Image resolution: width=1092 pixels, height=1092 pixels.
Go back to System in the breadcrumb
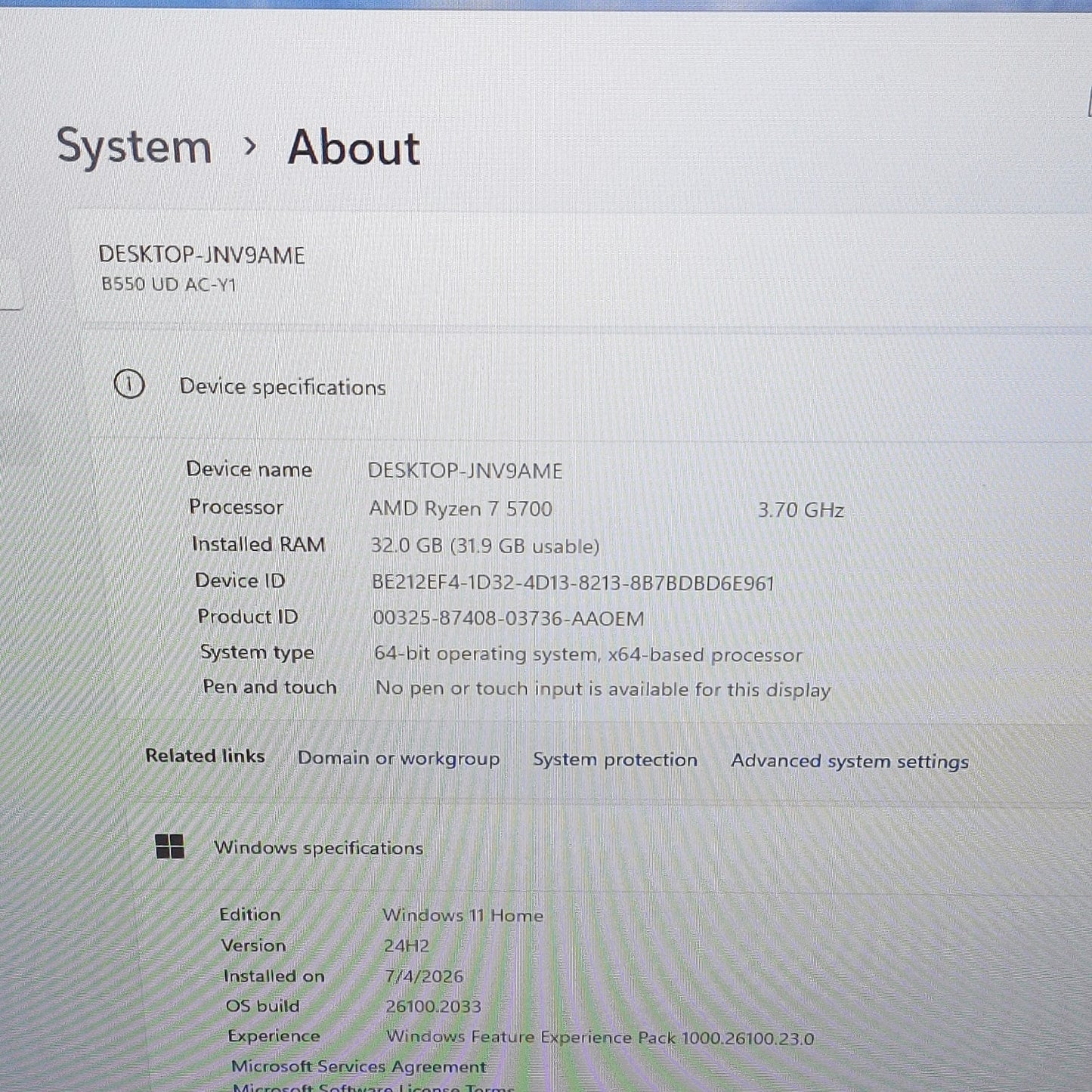click(135, 146)
